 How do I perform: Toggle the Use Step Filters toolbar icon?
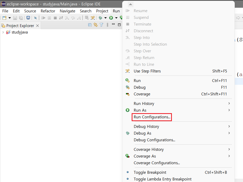[93, 18]
